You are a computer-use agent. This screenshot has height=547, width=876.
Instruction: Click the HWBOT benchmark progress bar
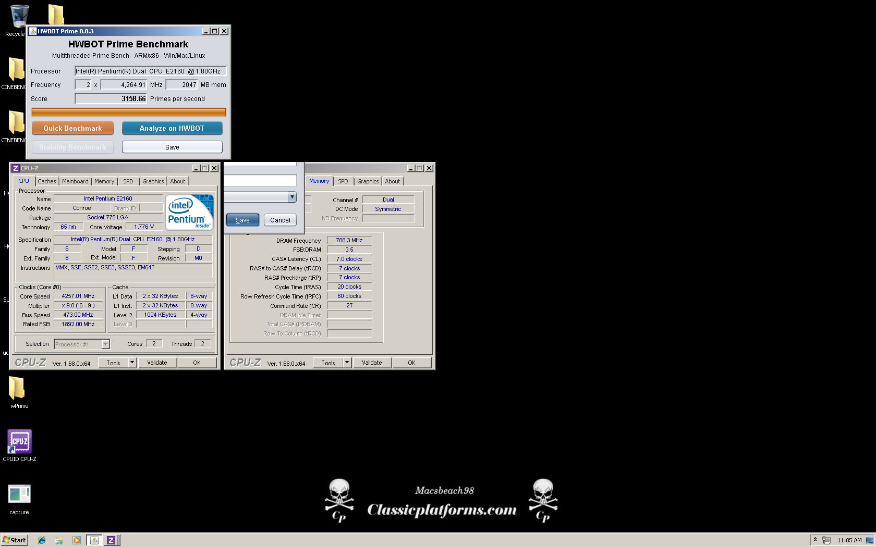(129, 112)
